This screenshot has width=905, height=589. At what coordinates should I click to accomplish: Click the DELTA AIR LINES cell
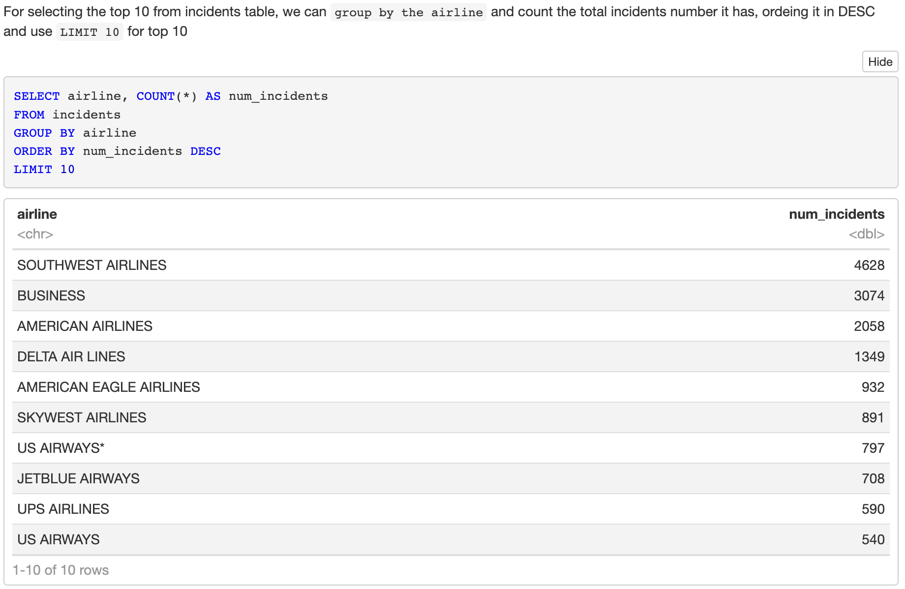click(71, 356)
